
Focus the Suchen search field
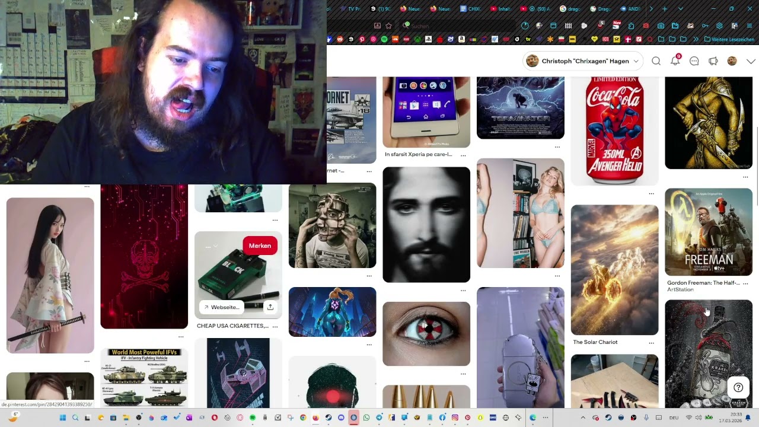[458, 26]
